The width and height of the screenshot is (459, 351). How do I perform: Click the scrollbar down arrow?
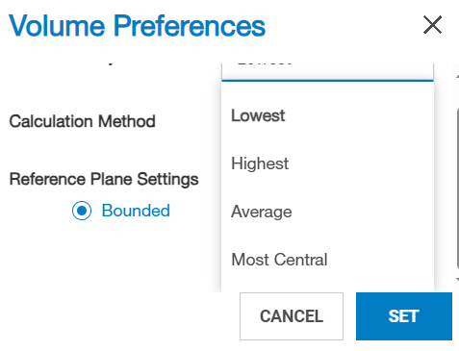[x=458, y=280]
